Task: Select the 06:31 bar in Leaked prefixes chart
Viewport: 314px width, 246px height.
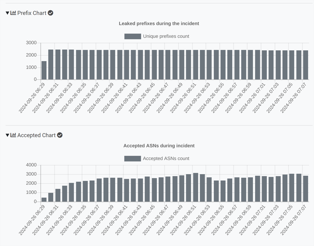Action: [x=58, y=65]
